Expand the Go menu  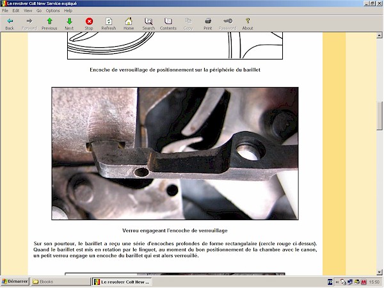[x=39, y=11]
